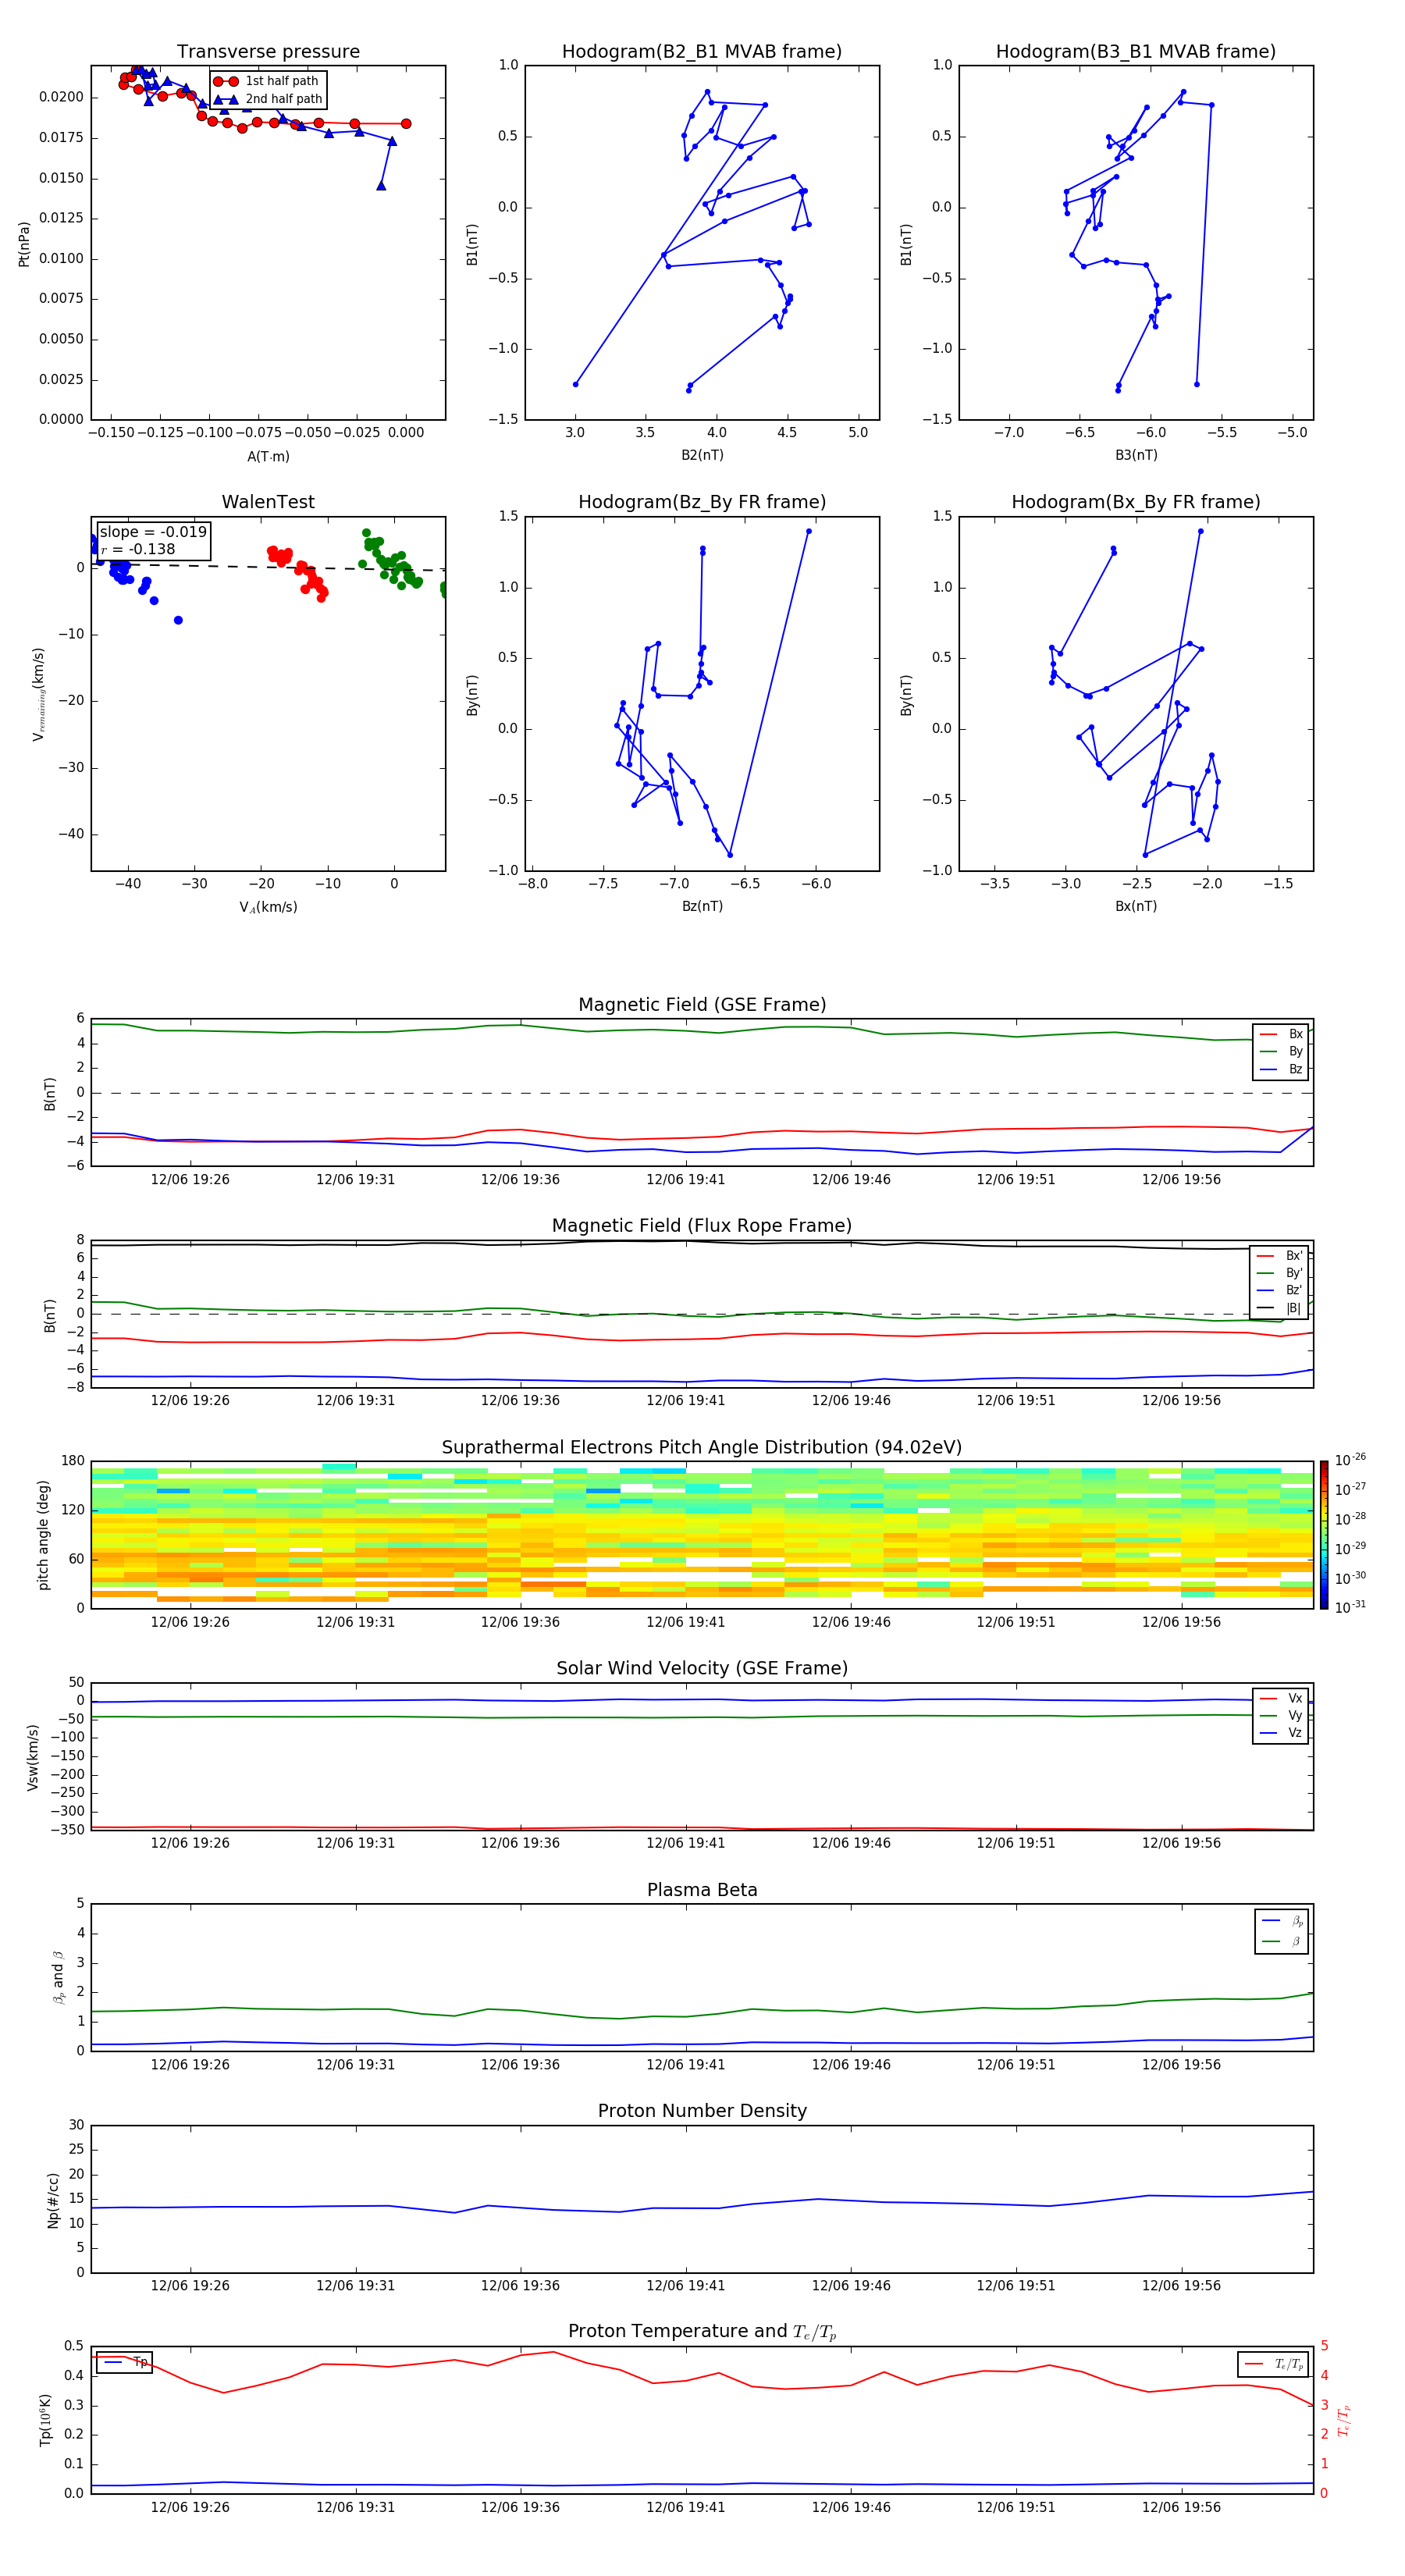This screenshot has height=2576, width=1405.
Task: Select the 'slope = -0.019' annotation
Action: (x=153, y=532)
